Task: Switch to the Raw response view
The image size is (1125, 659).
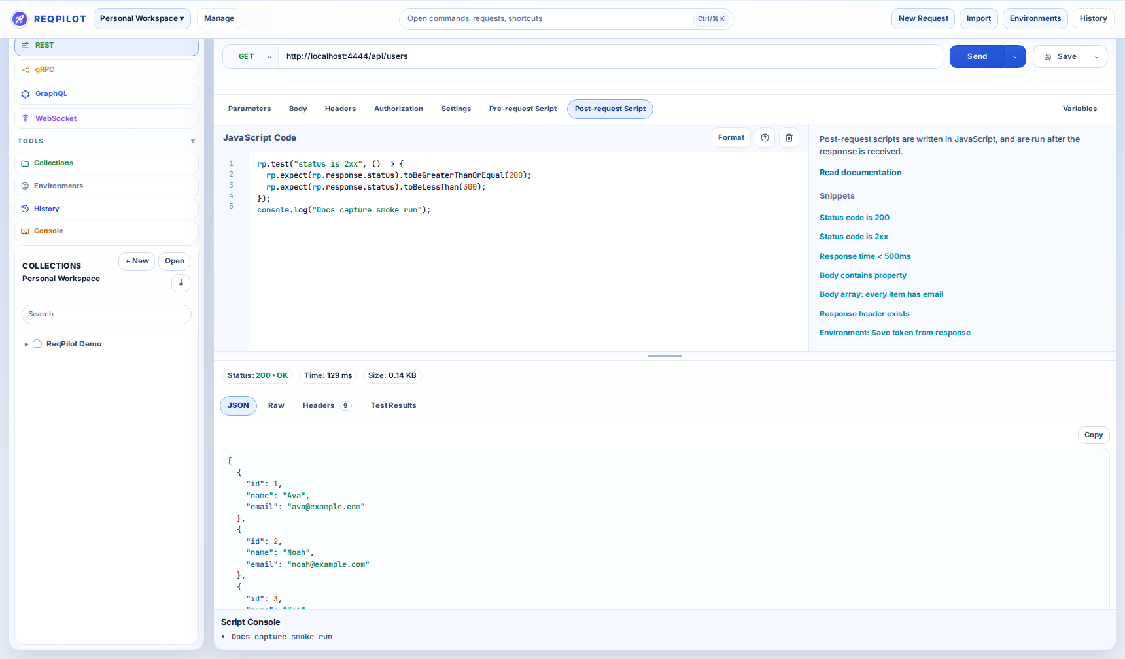Action: [x=275, y=405]
